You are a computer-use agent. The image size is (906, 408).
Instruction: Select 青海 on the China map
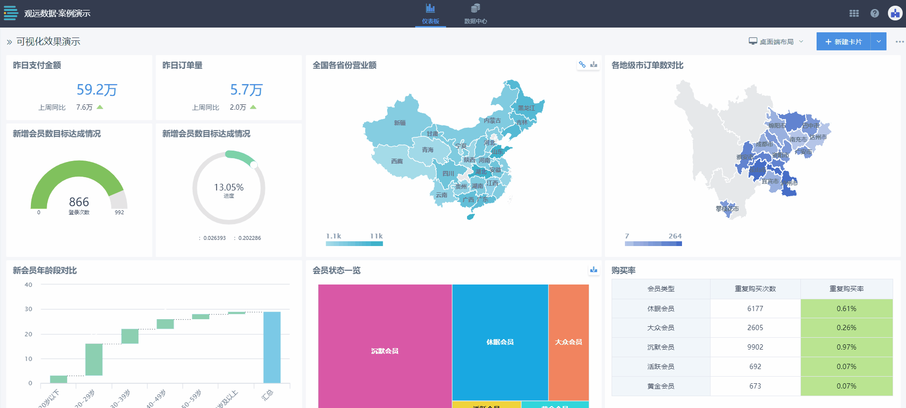tap(428, 150)
